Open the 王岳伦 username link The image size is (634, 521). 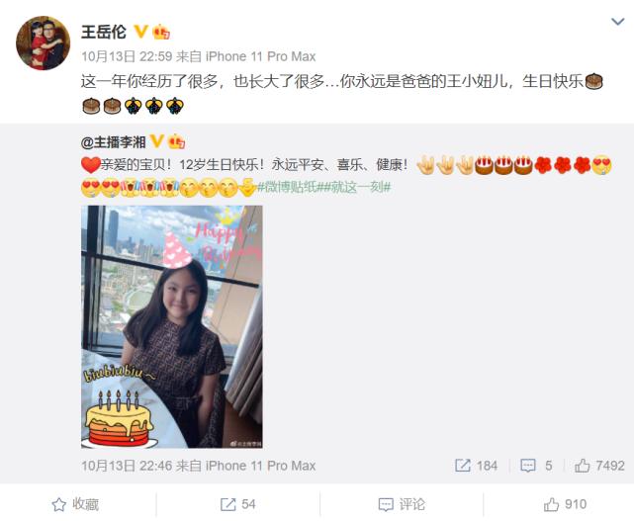pyautogui.click(x=104, y=32)
